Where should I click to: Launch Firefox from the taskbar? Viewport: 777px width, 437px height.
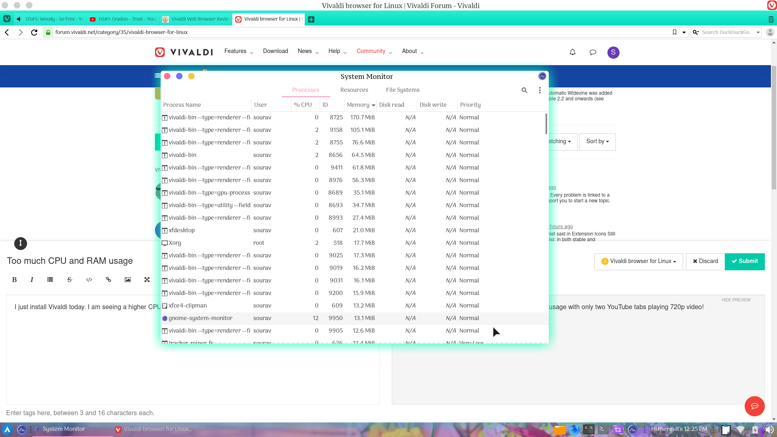(574, 429)
